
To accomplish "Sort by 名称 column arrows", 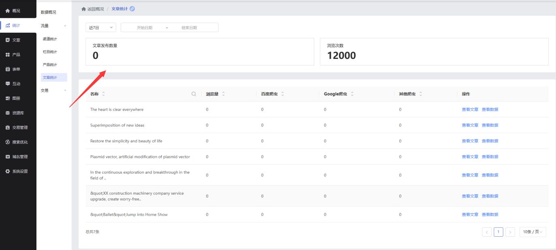I will 103,94.
